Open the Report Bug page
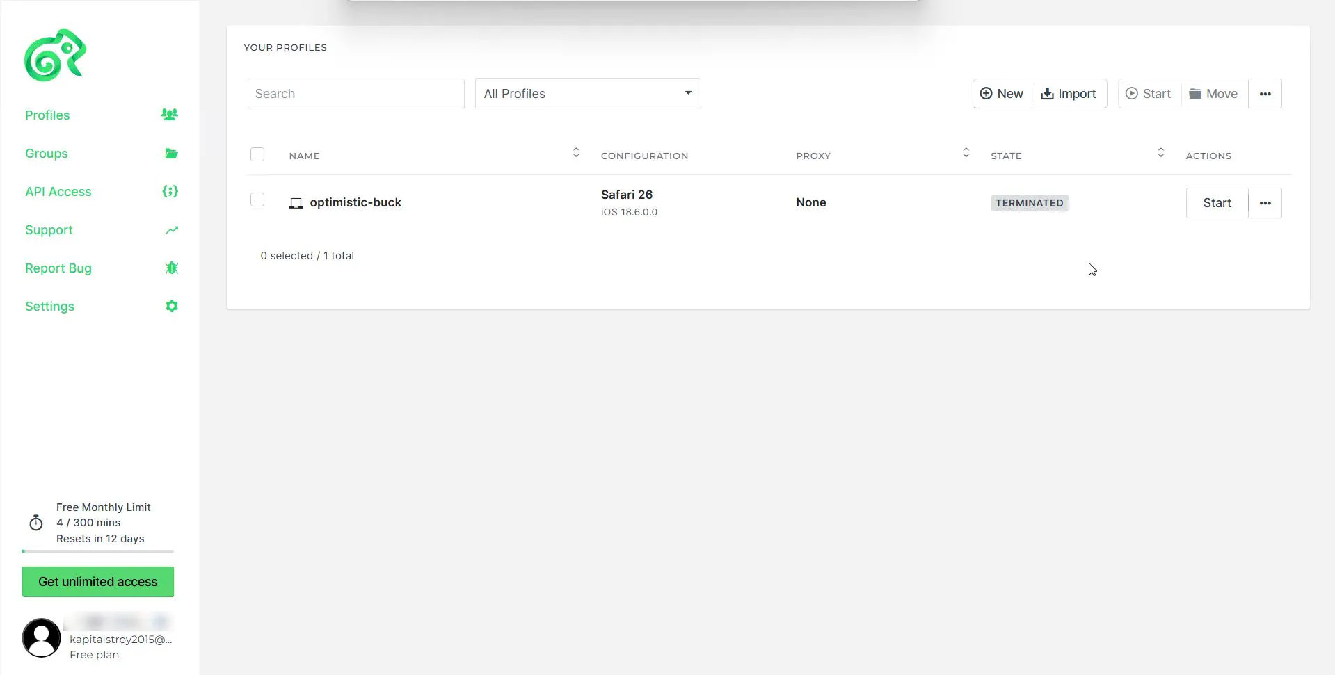 pos(58,268)
